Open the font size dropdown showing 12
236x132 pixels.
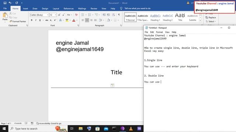click(56, 15)
